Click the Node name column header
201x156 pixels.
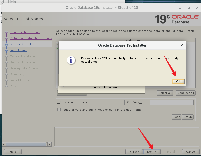coord(133,40)
